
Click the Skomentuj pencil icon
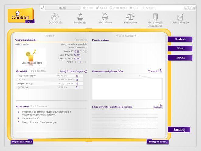tap(161, 71)
